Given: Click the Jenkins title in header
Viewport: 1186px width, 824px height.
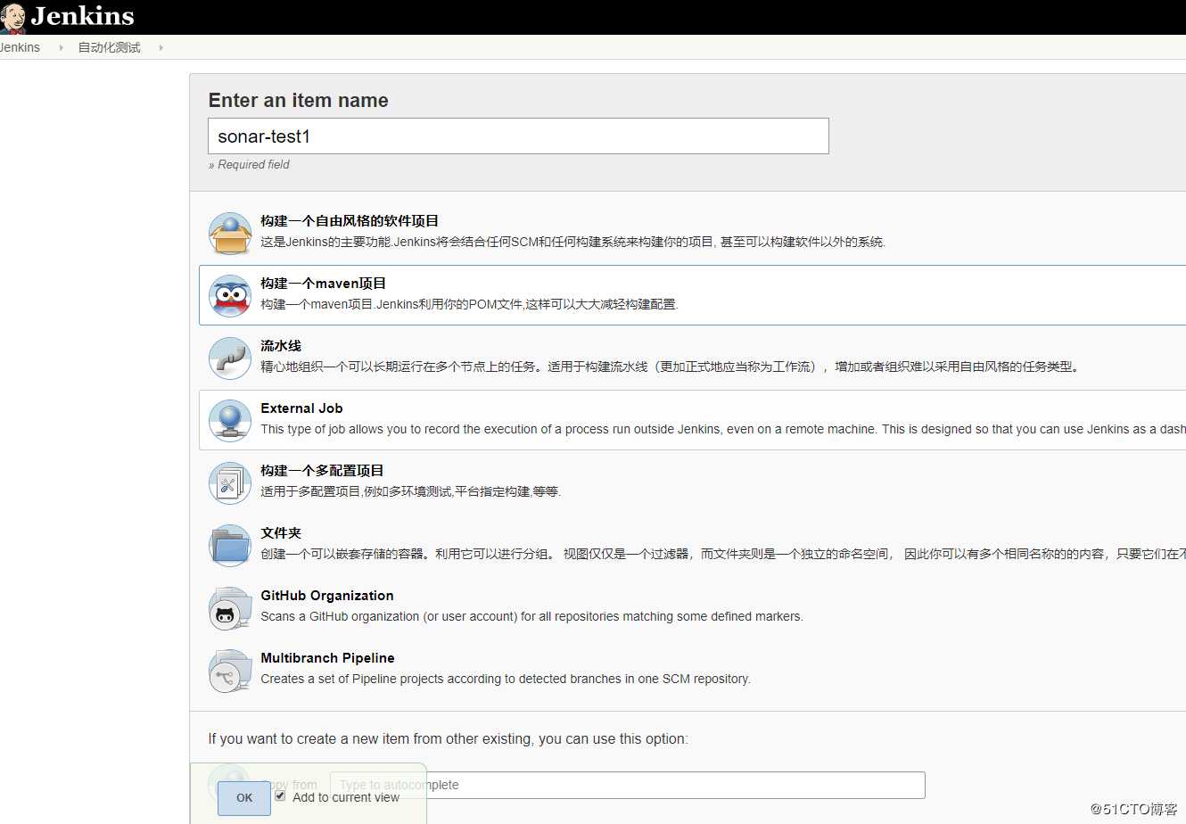Looking at the screenshot, I should pos(82,16).
